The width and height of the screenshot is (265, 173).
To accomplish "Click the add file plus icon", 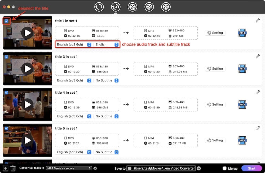I will point(5,168).
